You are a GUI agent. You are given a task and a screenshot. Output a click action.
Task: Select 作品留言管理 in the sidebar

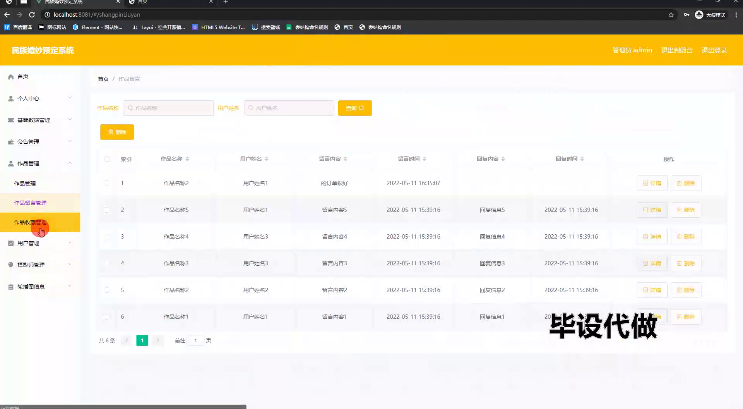pos(40,203)
